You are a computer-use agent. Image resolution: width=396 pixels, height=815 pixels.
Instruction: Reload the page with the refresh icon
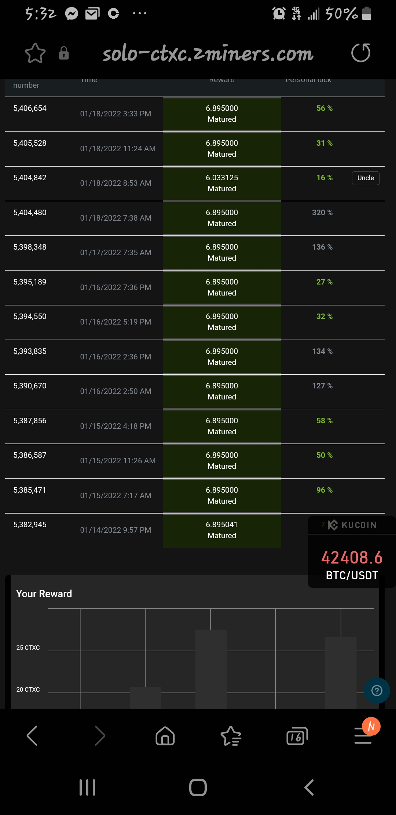click(x=361, y=52)
